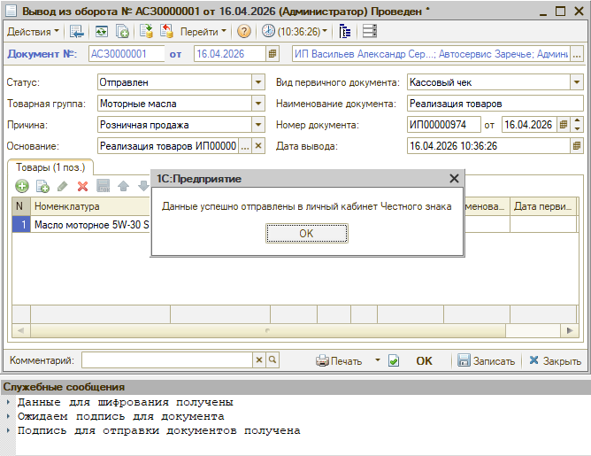Click the Комментарий input field
This screenshot has height=456, width=591.
coord(167,360)
